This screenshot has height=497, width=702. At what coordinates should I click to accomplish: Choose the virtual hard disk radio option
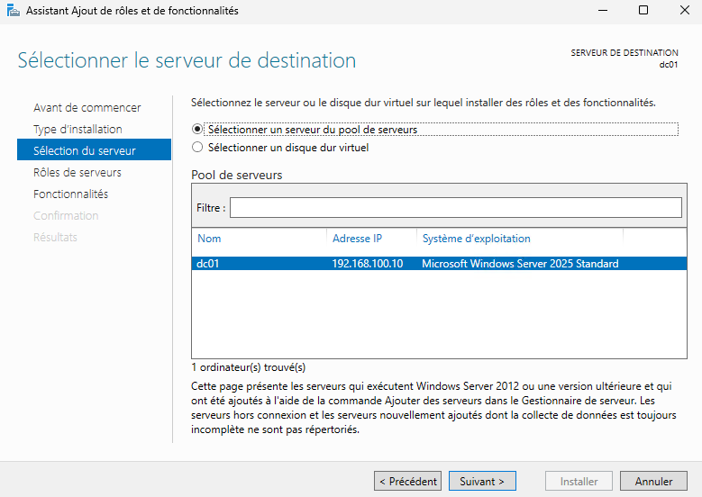point(197,147)
